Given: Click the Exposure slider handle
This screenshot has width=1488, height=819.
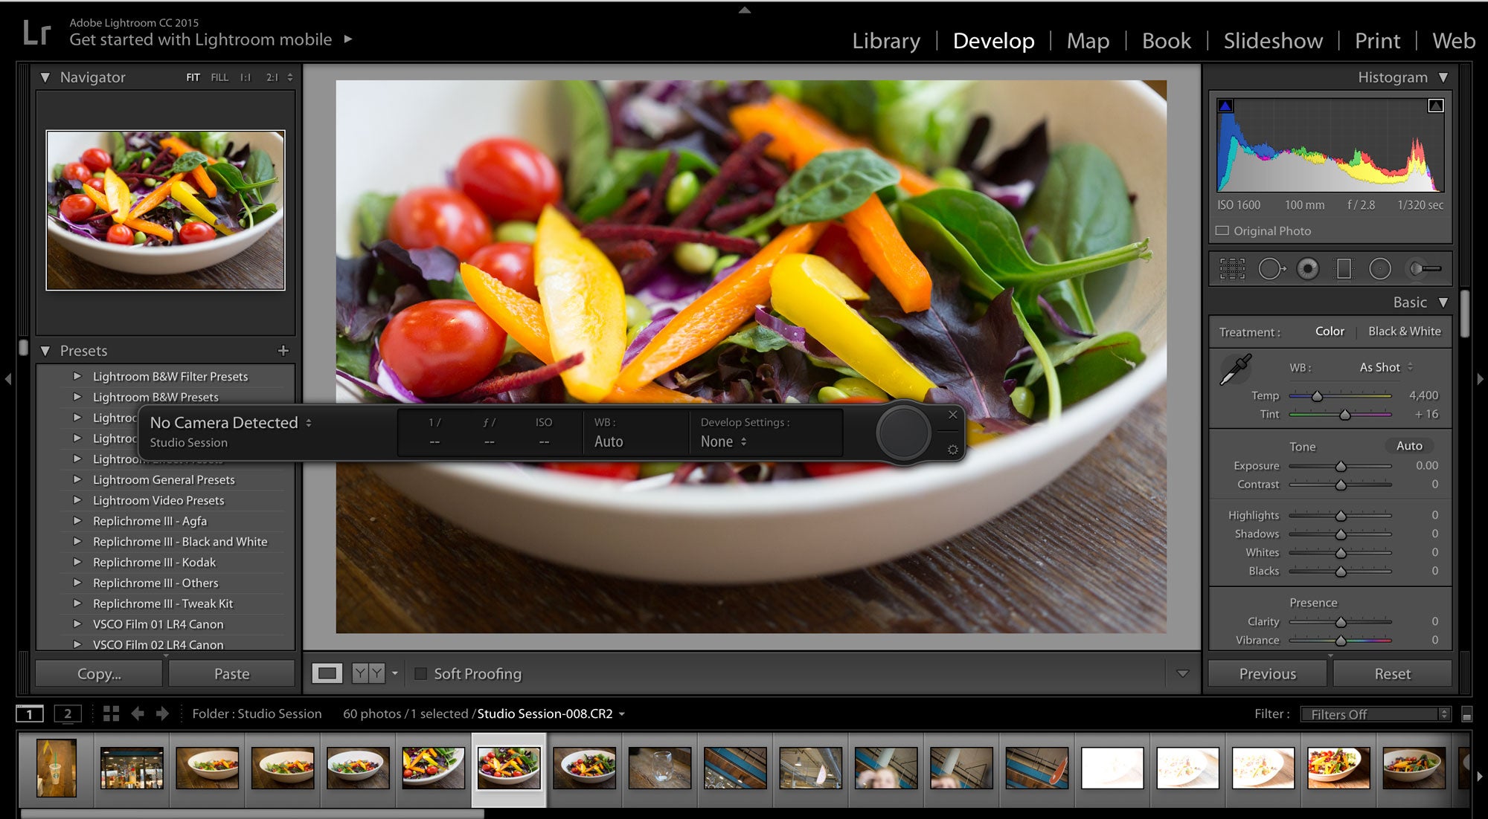Looking at the screenshot, I should click(x=1341, y=467).
